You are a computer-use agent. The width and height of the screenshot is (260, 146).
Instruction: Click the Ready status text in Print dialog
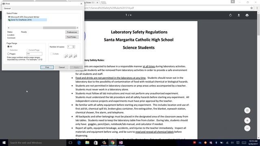pyautogui.click(x=24, y=32)
